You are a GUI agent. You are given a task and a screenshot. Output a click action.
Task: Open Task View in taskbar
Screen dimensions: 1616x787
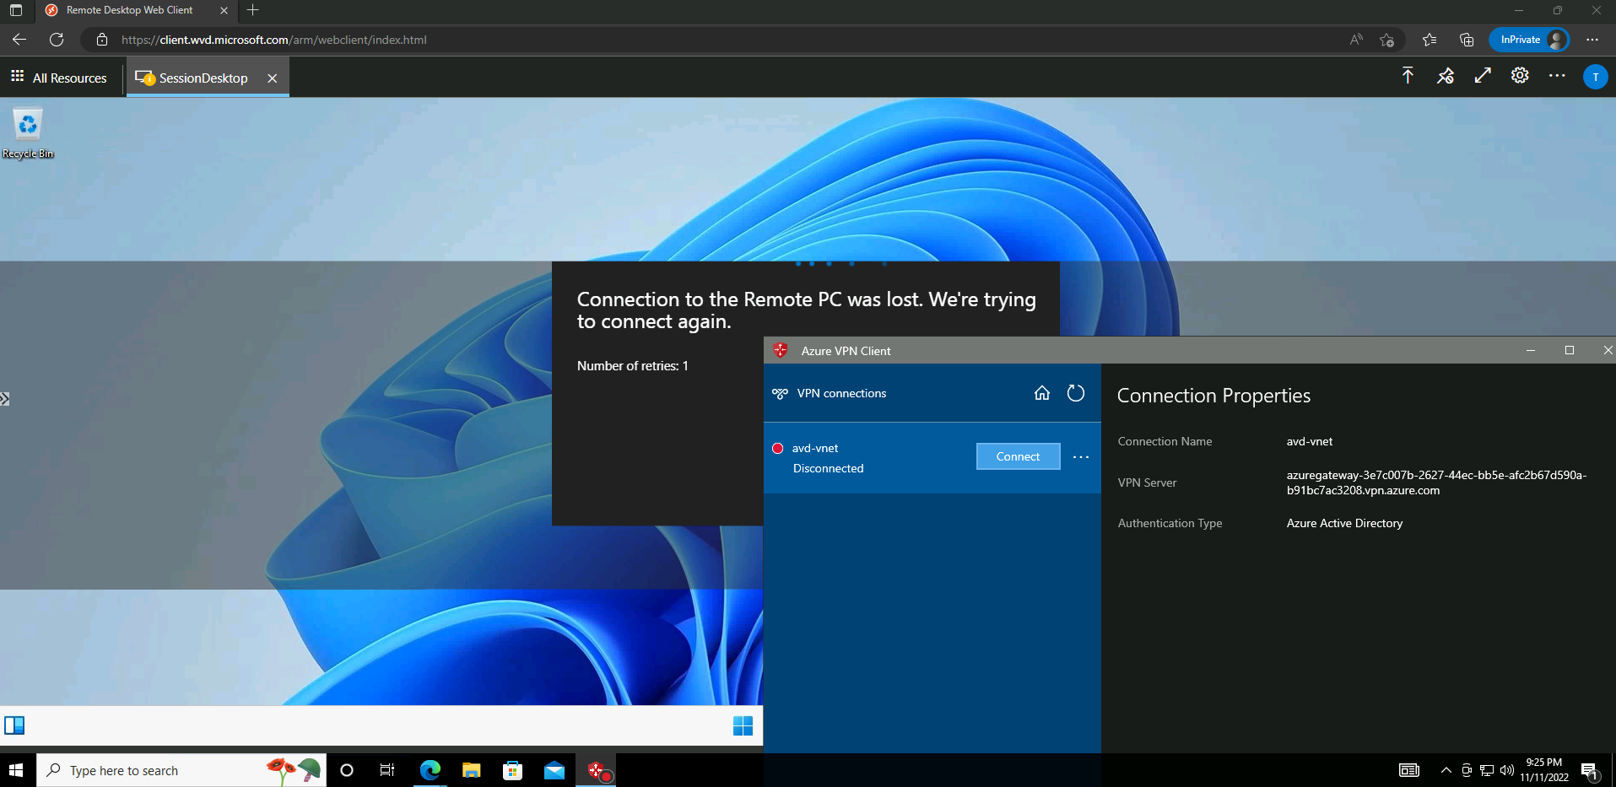(387, 770)
